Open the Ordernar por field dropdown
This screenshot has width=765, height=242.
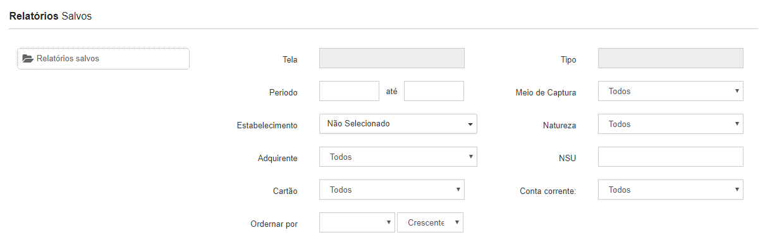[357, 222]
